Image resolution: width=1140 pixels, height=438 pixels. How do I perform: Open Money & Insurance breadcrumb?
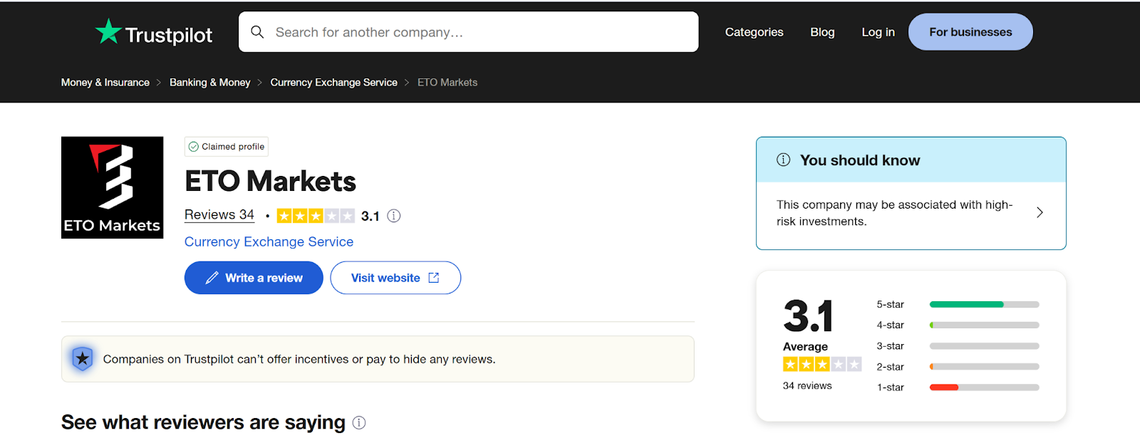[x=105, y=83]
